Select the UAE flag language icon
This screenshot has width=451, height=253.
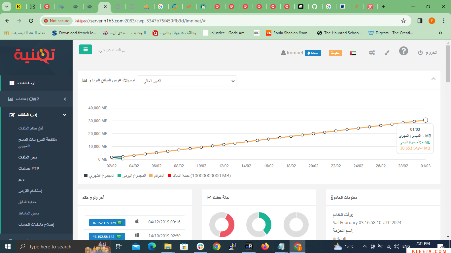click(353, 53)
